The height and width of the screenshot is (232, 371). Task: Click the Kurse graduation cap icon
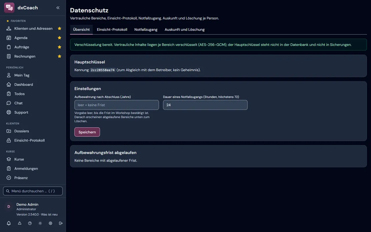[x=9, y=159]
